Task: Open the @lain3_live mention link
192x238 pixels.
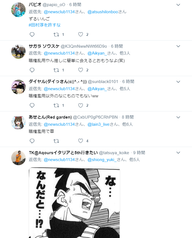Action: pos(98,124)
